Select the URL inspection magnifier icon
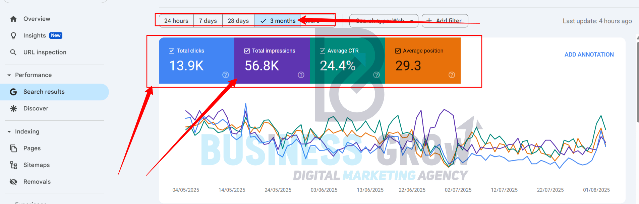This screenshot has height=204, width=639. [13, 52]
